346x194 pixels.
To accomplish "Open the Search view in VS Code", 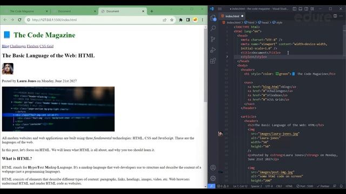I will [x=213, y=28].
